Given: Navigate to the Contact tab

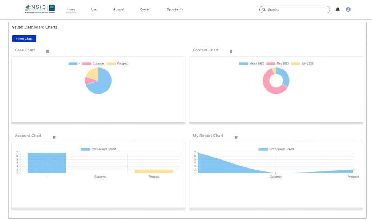Looking at the screenshot, I should click(145, 9).
